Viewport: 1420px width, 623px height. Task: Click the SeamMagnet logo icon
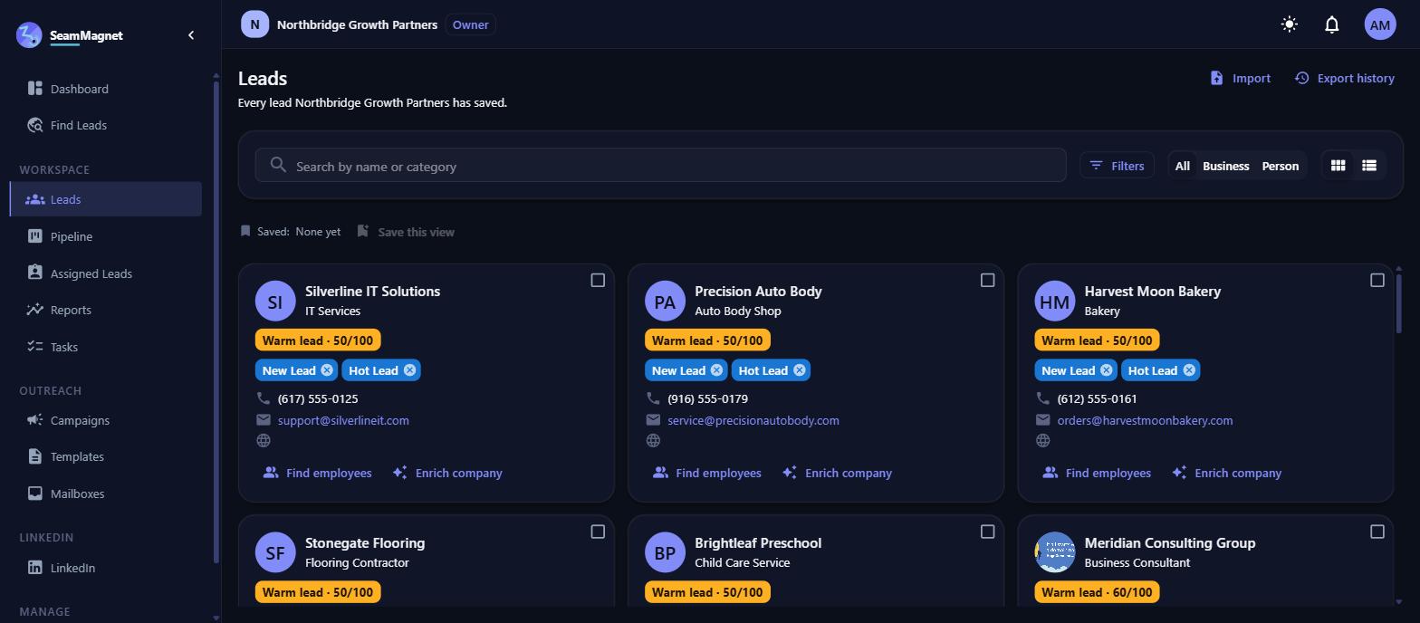pos(29,35)
